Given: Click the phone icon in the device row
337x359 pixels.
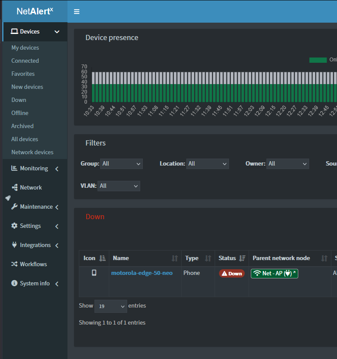Looking at the screenshot, I should click(x=94, y=273).
